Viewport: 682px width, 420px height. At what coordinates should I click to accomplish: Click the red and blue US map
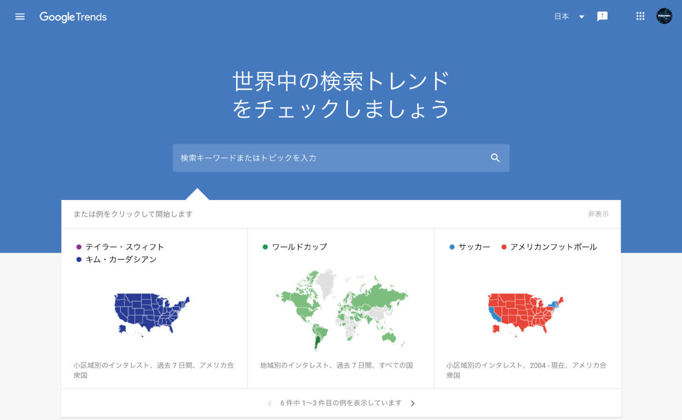click(x=526, y=314)
